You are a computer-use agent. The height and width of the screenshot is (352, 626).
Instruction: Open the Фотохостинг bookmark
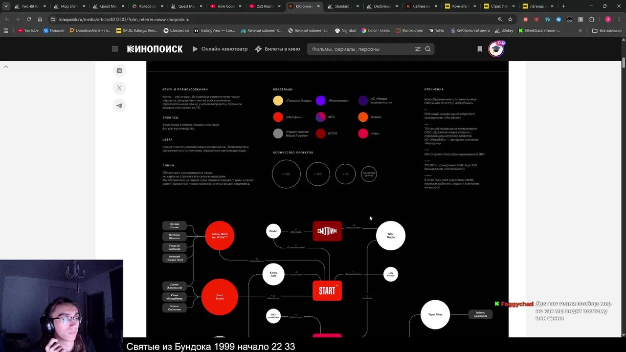409,30
